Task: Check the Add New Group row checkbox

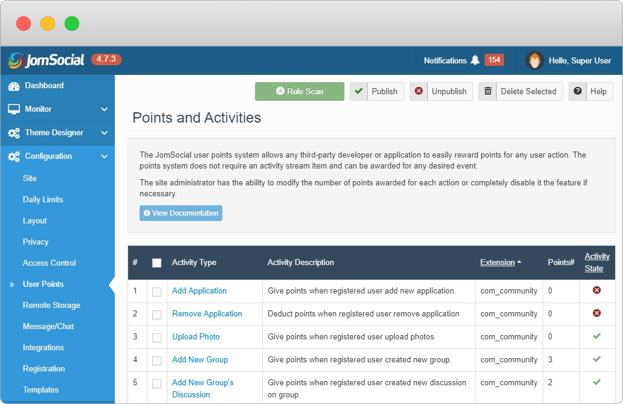Action: click(x=157, y=361)
